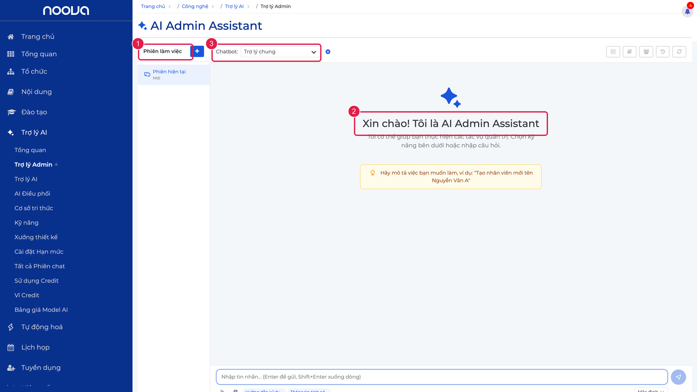Click Trợ lý Admin breadcrumb text
The height and width of the screenshot is (392, 697).
276,7
